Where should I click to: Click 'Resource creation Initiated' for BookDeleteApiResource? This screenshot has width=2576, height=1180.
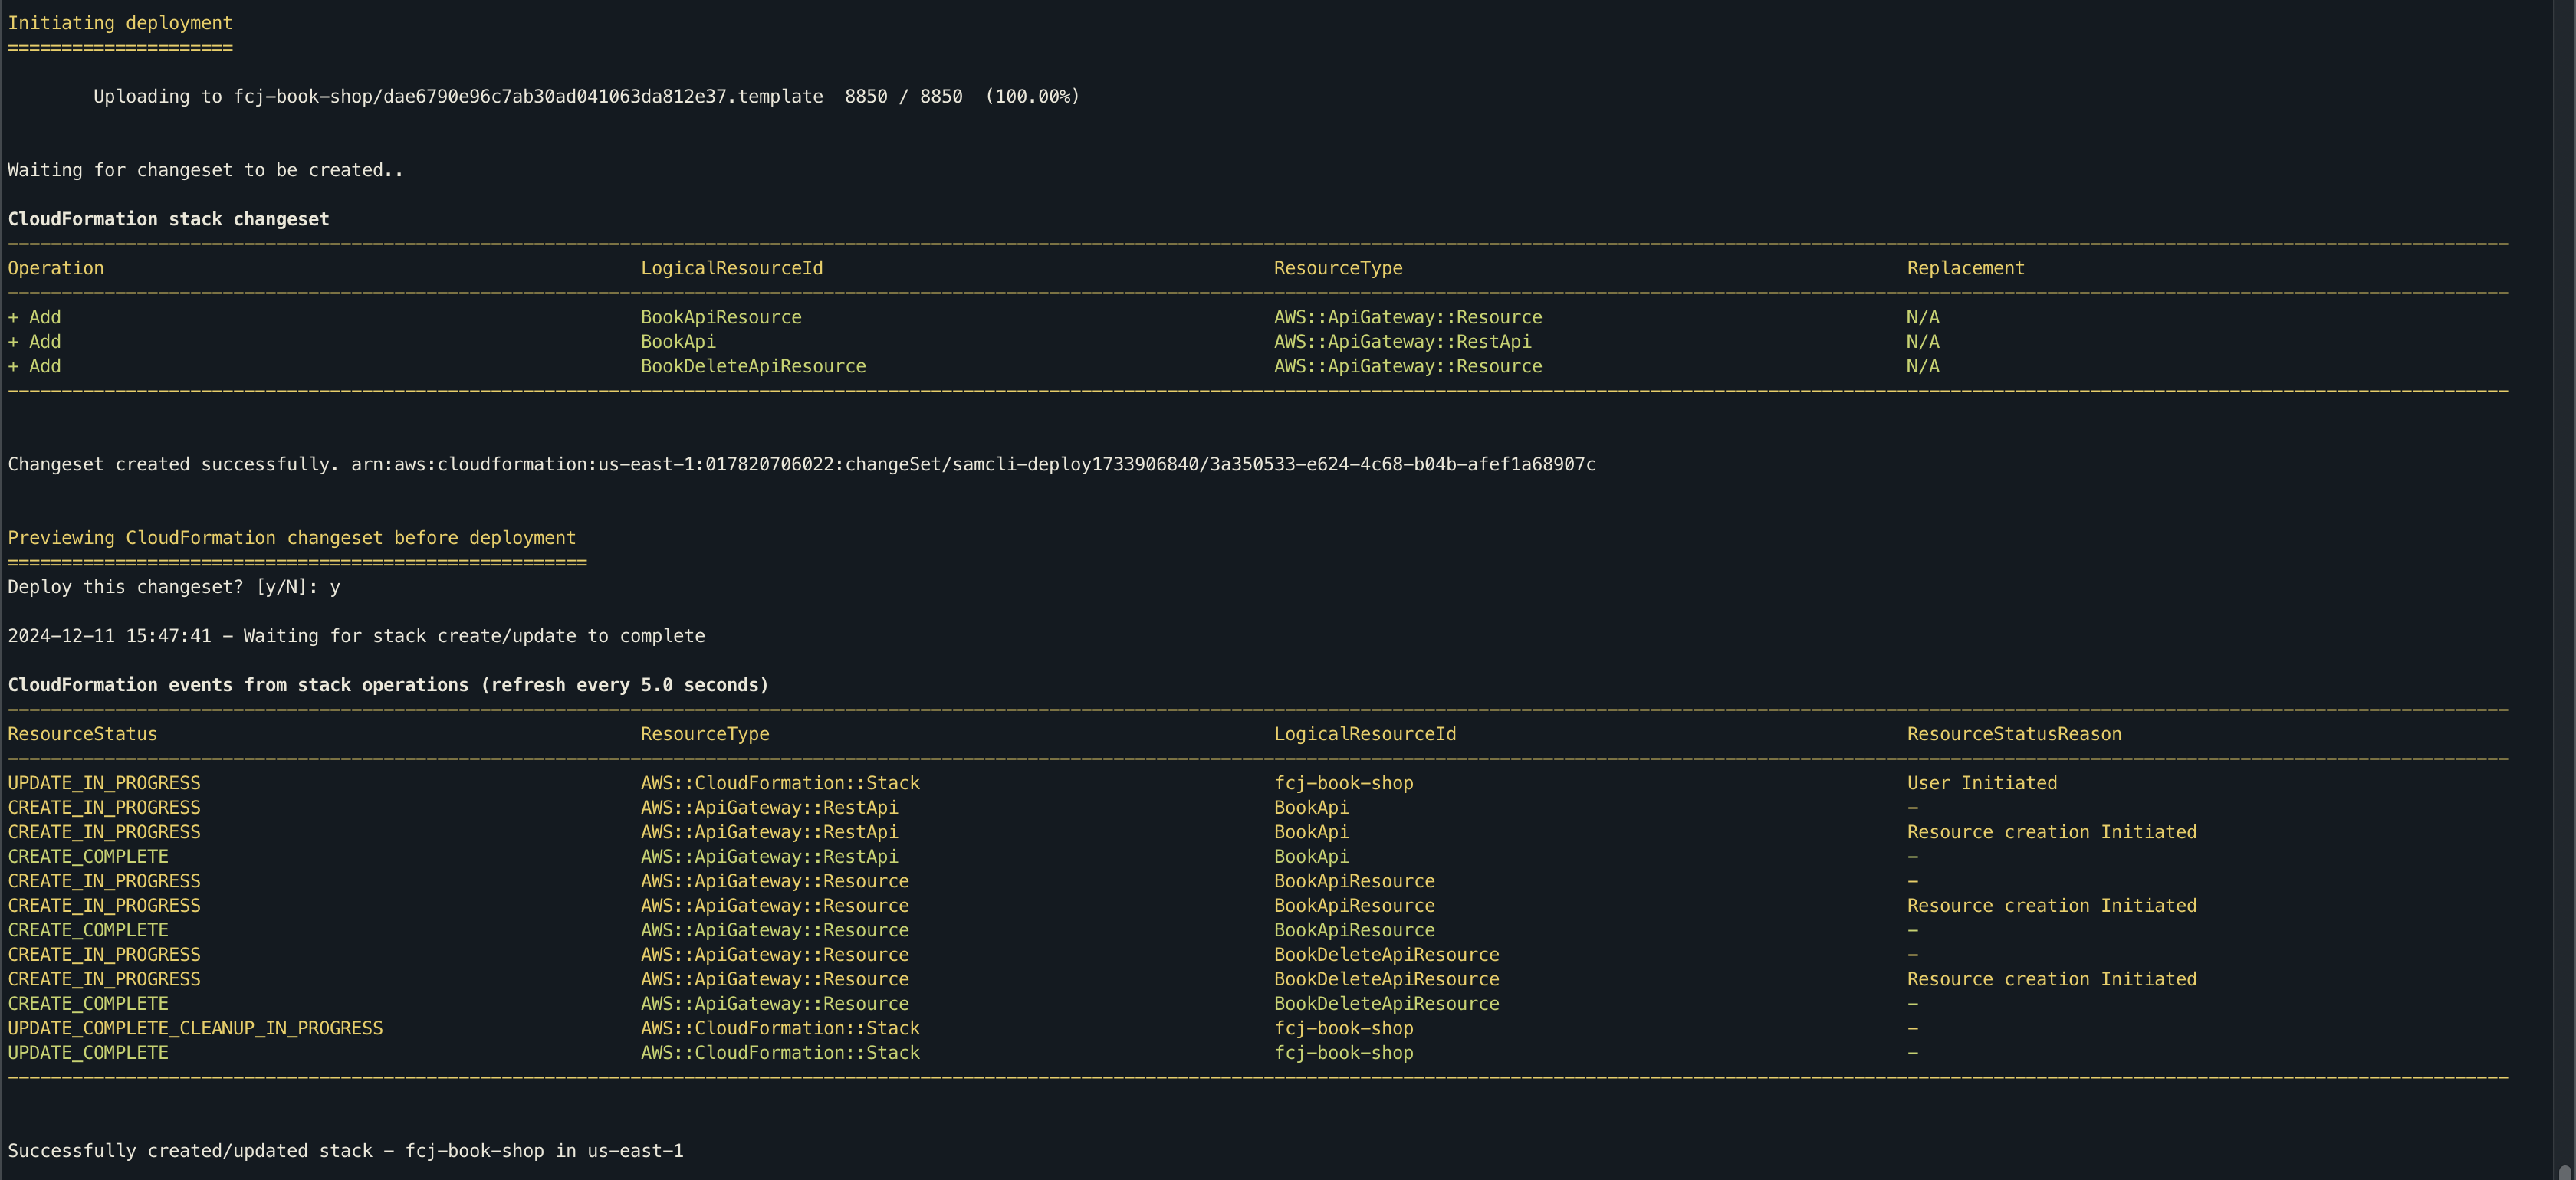pyautogui.click(x=2051, y=979)
